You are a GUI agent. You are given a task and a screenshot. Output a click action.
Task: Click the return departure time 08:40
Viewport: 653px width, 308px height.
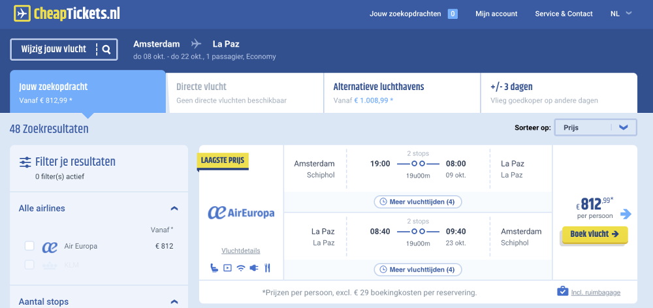coord(380,232)
